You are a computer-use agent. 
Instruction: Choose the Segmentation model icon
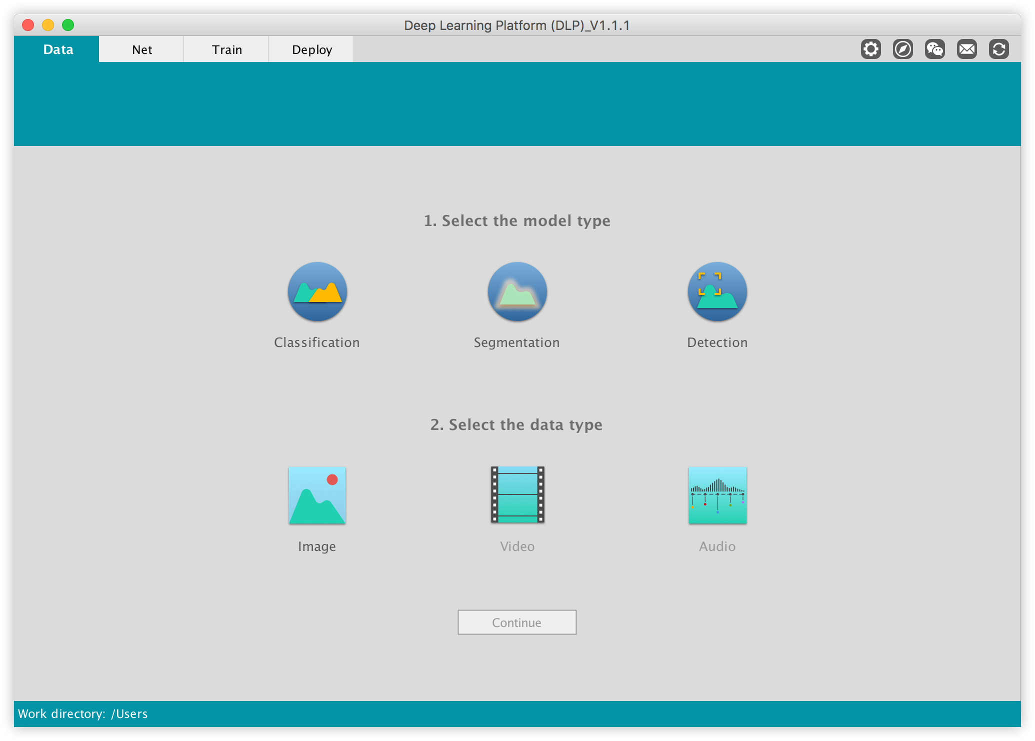(517, 291)
